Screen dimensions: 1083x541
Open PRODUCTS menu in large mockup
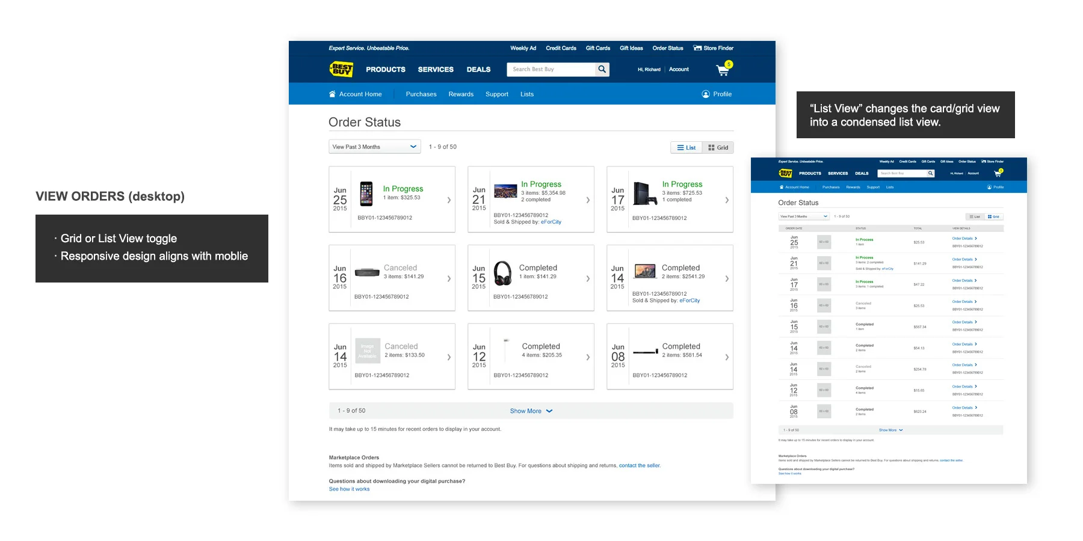click(x=386, y=69)
